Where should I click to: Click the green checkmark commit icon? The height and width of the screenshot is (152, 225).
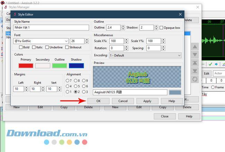point(210,64)
